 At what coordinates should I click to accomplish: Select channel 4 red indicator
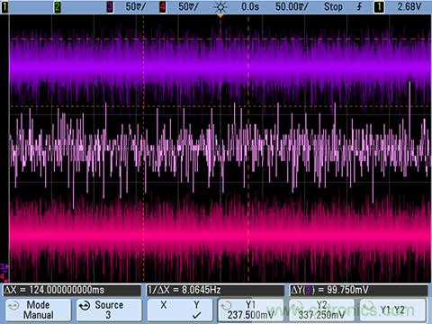pyautogui.click(x=162, y=6)
